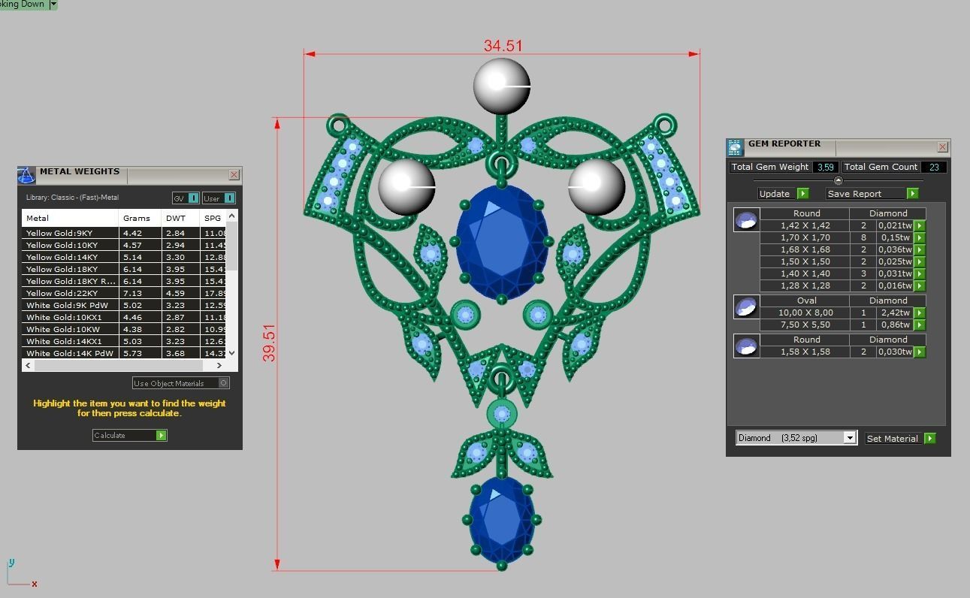Viewport: 970px width, 598px height.
Task: Click green arrow beside 1,28 X 1,28 row
Action: 920,285
